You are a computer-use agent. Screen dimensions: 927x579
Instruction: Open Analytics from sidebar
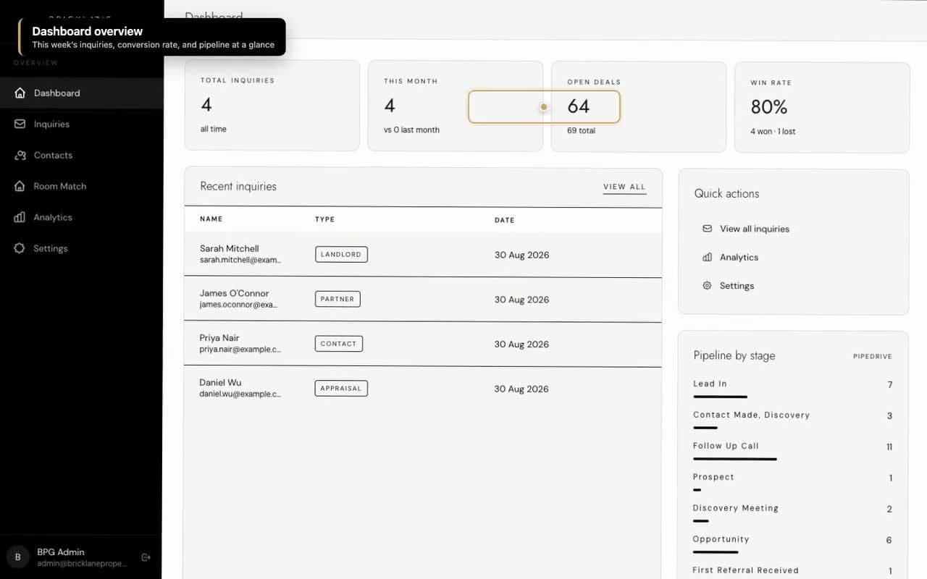click(81, 217)
